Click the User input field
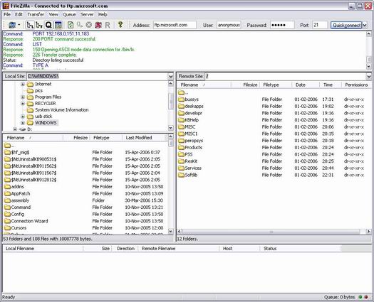Image resolution: width=374 pixels, height=302 pixels. (x=229, y=25)
